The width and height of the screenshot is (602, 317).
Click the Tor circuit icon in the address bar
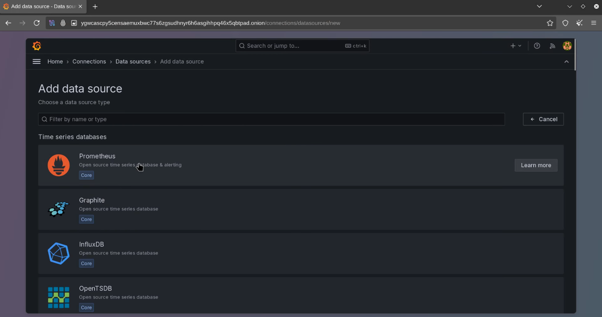[52, 23]
